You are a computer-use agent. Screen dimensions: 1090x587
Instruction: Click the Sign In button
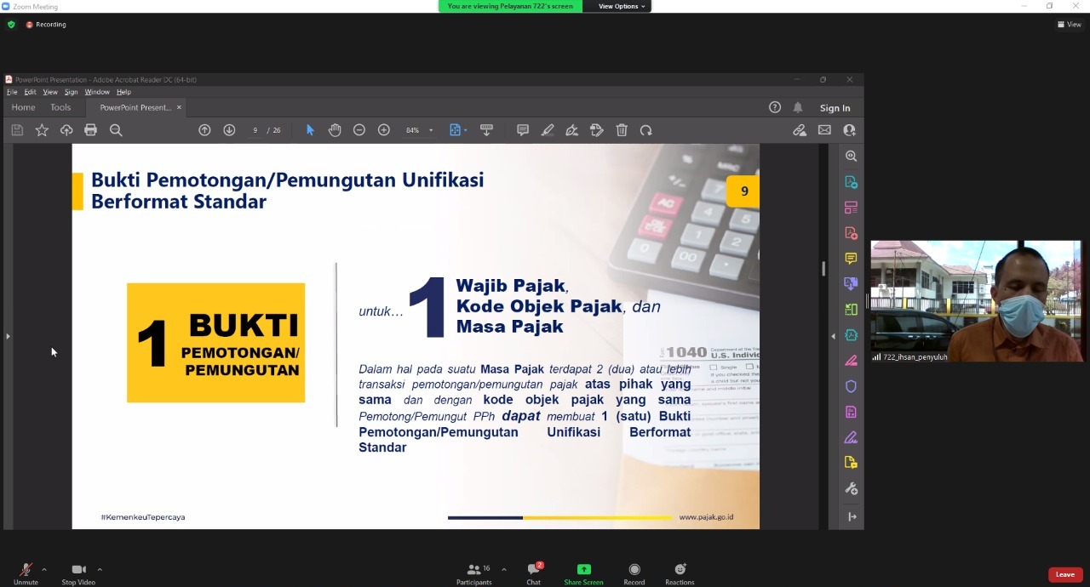[835, 108]
